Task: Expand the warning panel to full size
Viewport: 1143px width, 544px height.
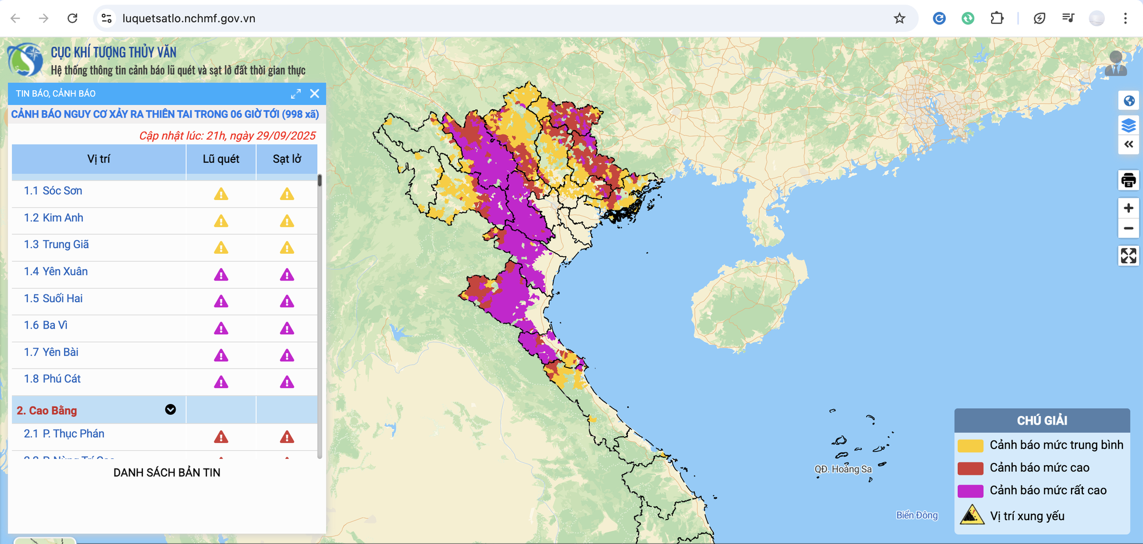Action: 295,94
